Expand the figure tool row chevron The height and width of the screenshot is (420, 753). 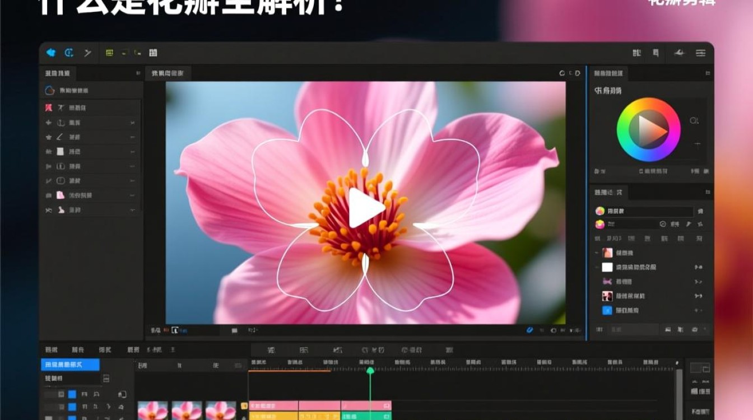click(x=133, y=210)
